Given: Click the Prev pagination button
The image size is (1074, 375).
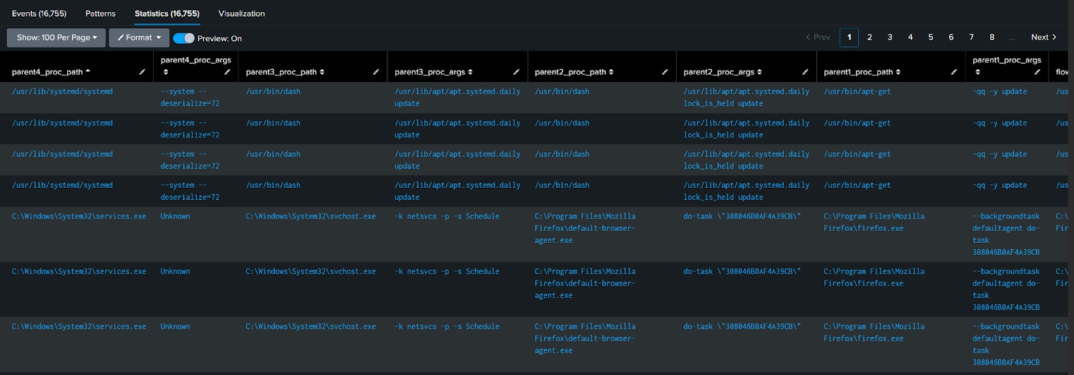Looking at the screenshot, I should 818,37.
